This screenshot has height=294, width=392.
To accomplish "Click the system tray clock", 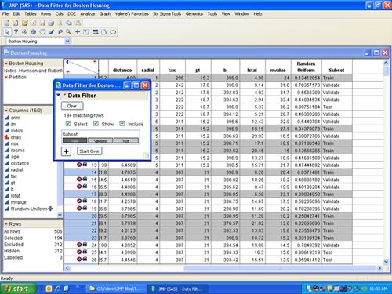I will click(x=378, y=289).
